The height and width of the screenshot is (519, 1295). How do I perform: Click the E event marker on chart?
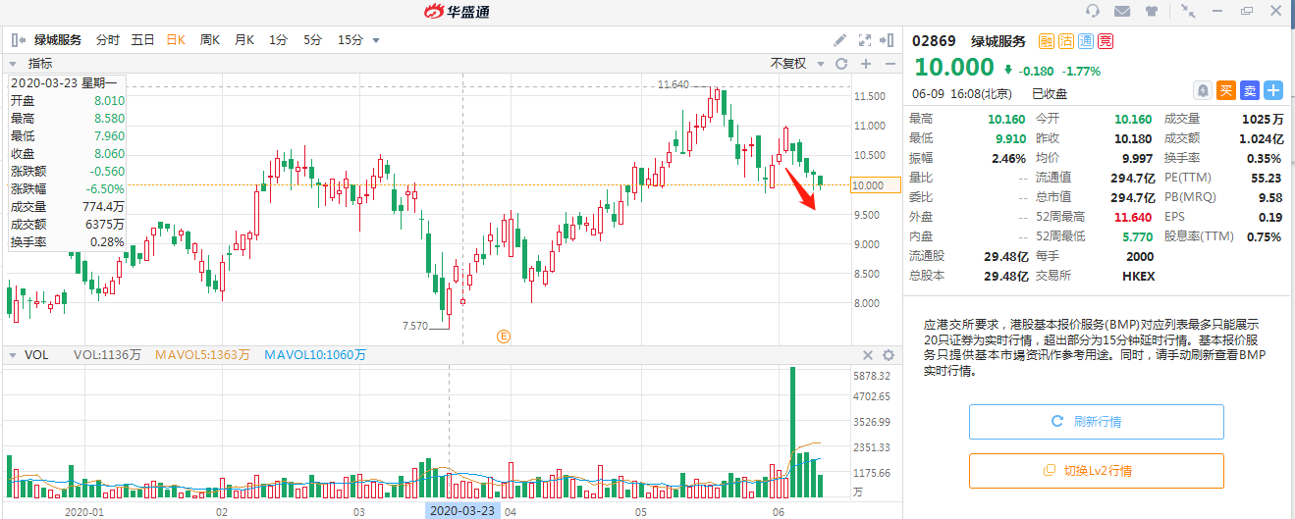tap(503, 336)
